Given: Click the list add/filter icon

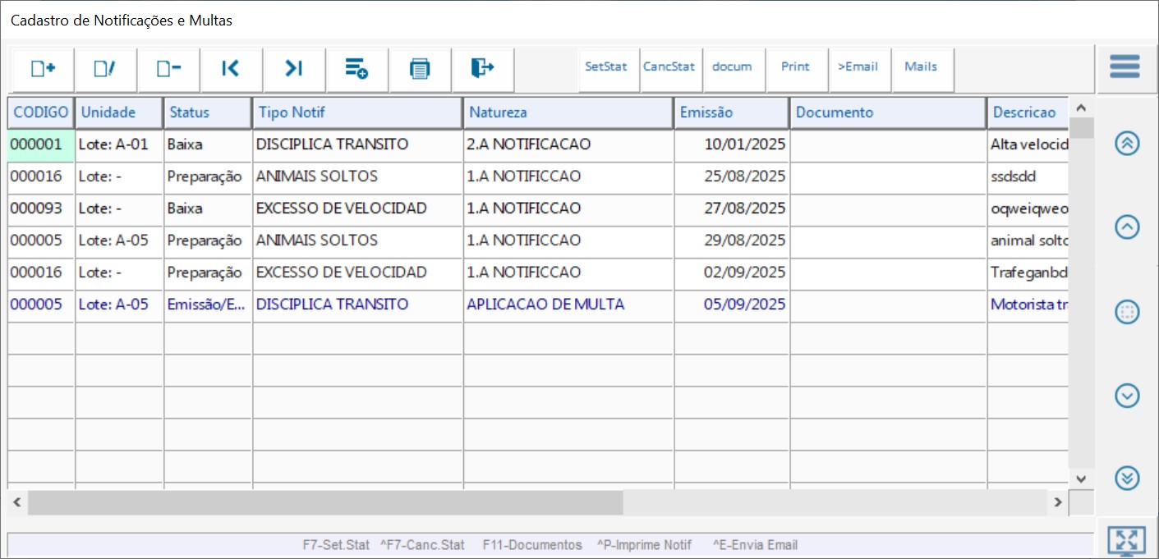Looking at the screenshot, I should (x=356, y=69).
